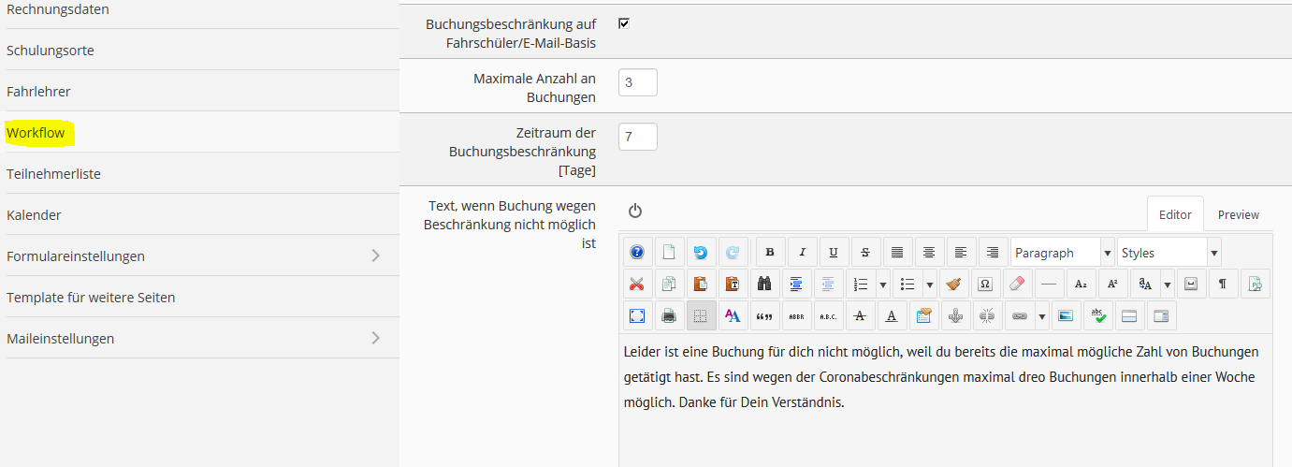
Task: Open the Kalender sidebar link
Action: click(35, 215)
